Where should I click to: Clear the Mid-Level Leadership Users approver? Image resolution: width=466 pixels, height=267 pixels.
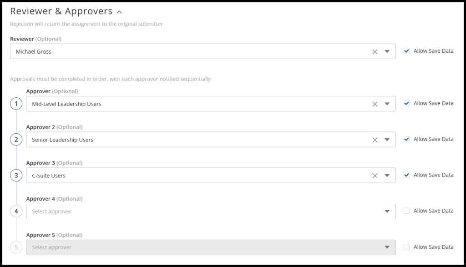pos(375,104)
